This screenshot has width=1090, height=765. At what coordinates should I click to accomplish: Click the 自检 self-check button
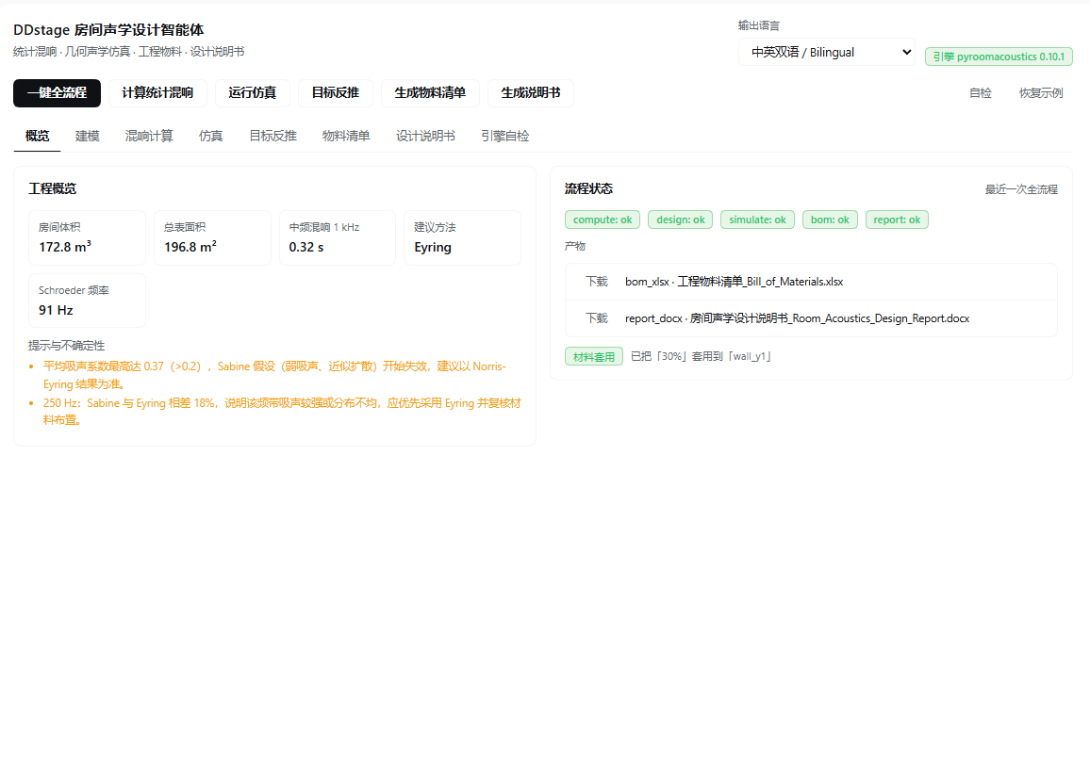tap(981, 93)
